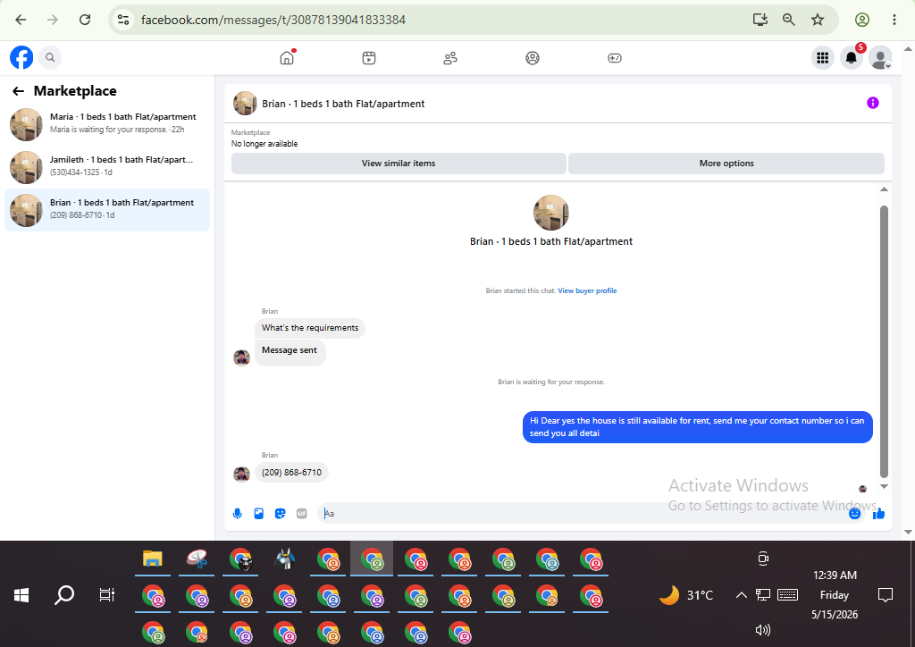Click the phone number message (209) 868-6710

pyautogui.click(x=292, y=473)
